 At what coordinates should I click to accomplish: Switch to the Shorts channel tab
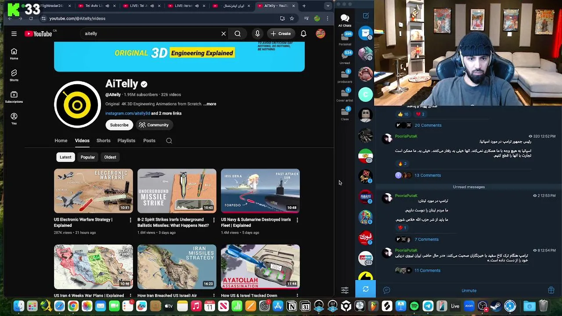click(x=103, y=141)
